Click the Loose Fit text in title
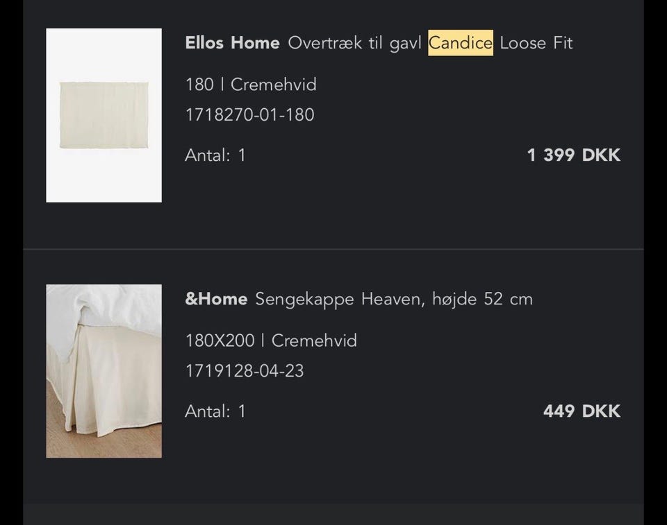 [x=536, y=43]
